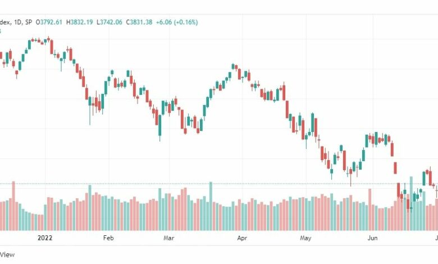Open the TradingView logo link at bottom left
Screen dimensions: 438x264
[x=7, y=254]
